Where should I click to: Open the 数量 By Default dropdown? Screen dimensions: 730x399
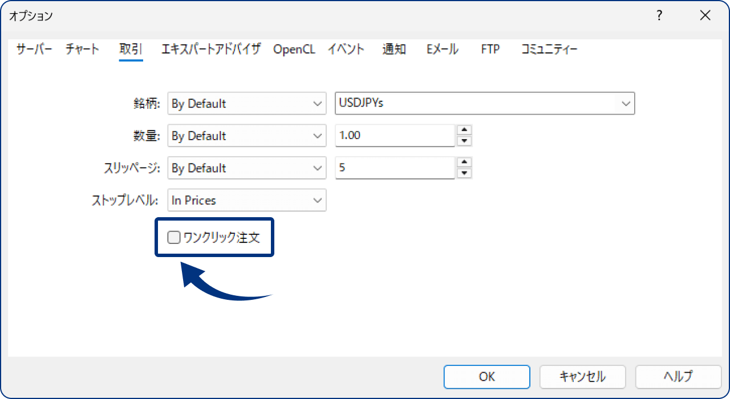(x=246, y=136)
